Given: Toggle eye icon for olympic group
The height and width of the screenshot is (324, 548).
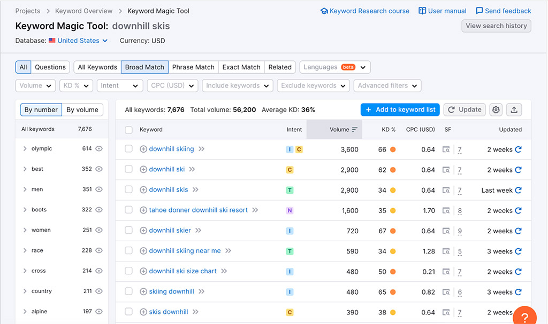Looking at the screenshot, I should coord(99,149).
